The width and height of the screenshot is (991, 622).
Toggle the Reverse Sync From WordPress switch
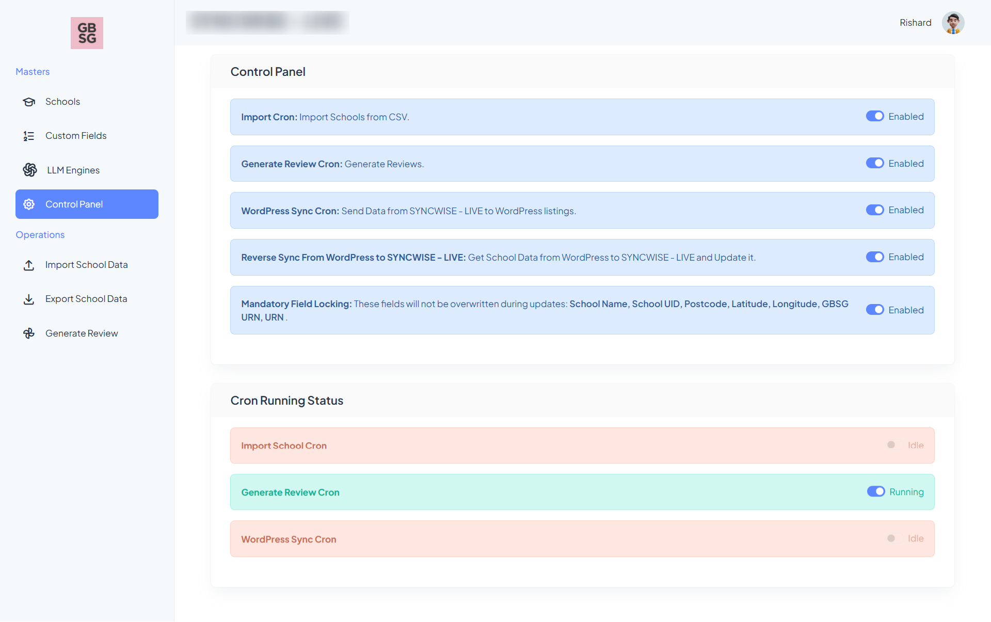coord(875,257)
